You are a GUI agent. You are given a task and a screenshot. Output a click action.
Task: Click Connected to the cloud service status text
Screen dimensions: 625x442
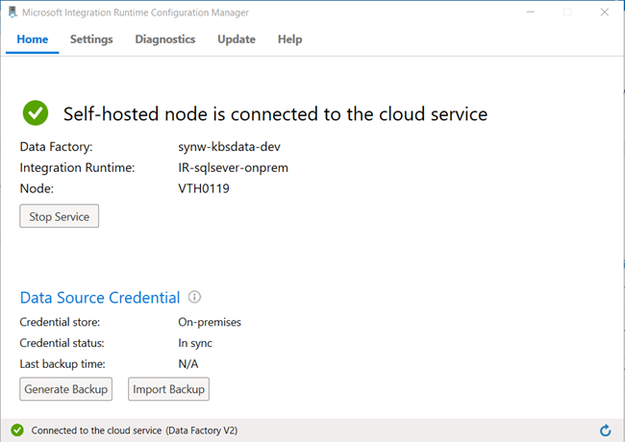135,430
